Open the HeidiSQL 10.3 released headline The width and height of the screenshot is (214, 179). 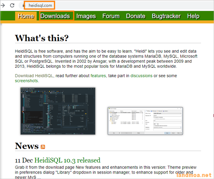pos(67,160)
